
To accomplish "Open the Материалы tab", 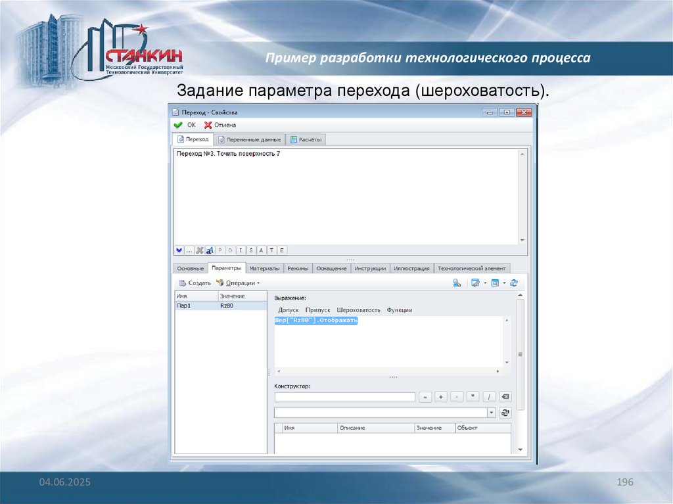I will coord(264,268).
